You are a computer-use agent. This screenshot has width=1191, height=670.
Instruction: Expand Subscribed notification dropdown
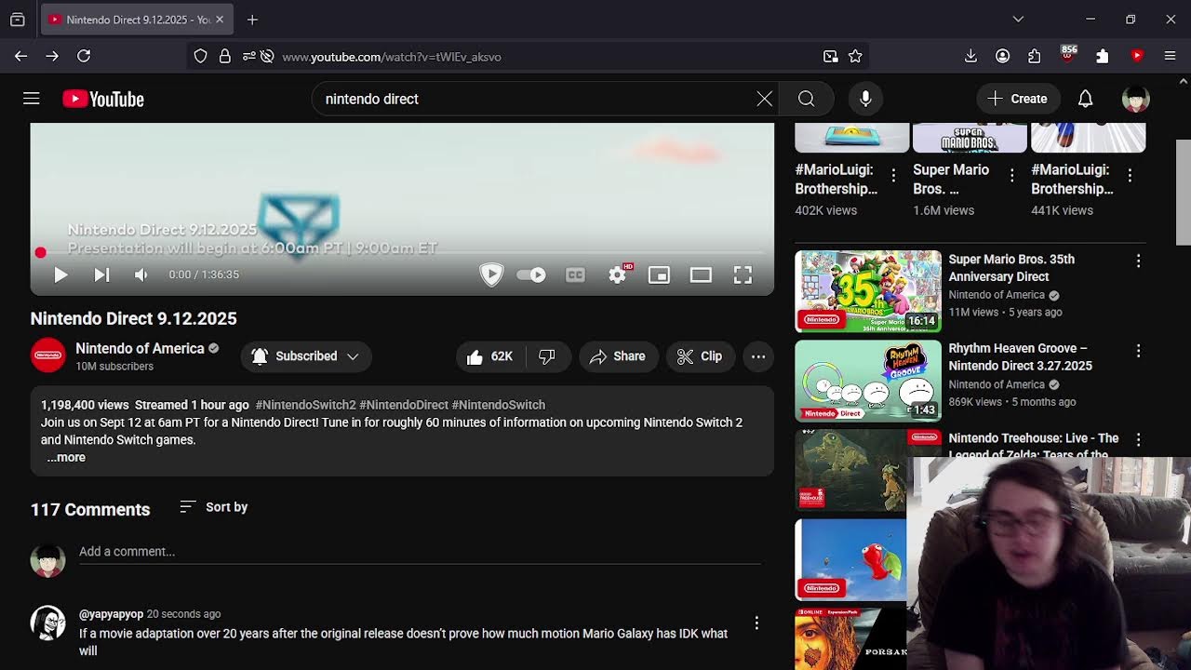click(x=306, y=356)
